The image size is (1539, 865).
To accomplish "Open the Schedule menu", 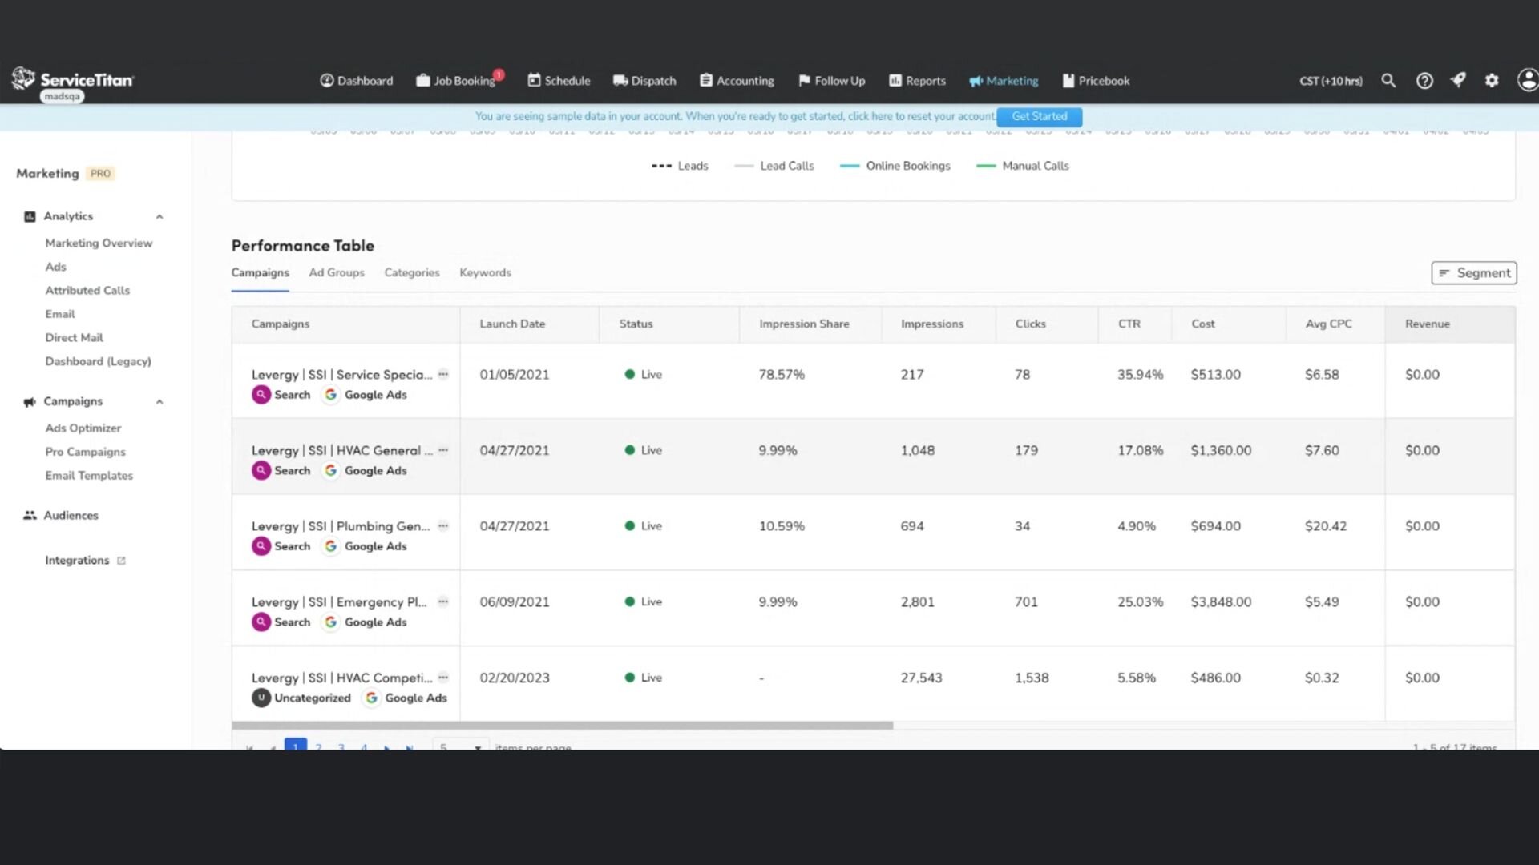I will (x=559, y=81).
